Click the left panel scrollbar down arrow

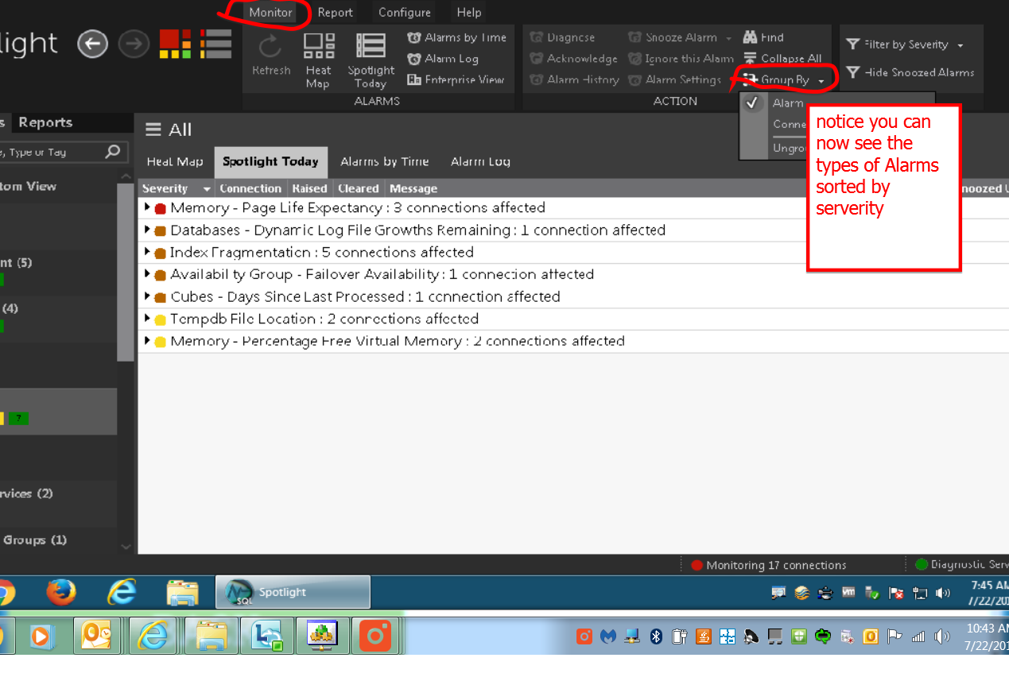[x=126, y=547]
